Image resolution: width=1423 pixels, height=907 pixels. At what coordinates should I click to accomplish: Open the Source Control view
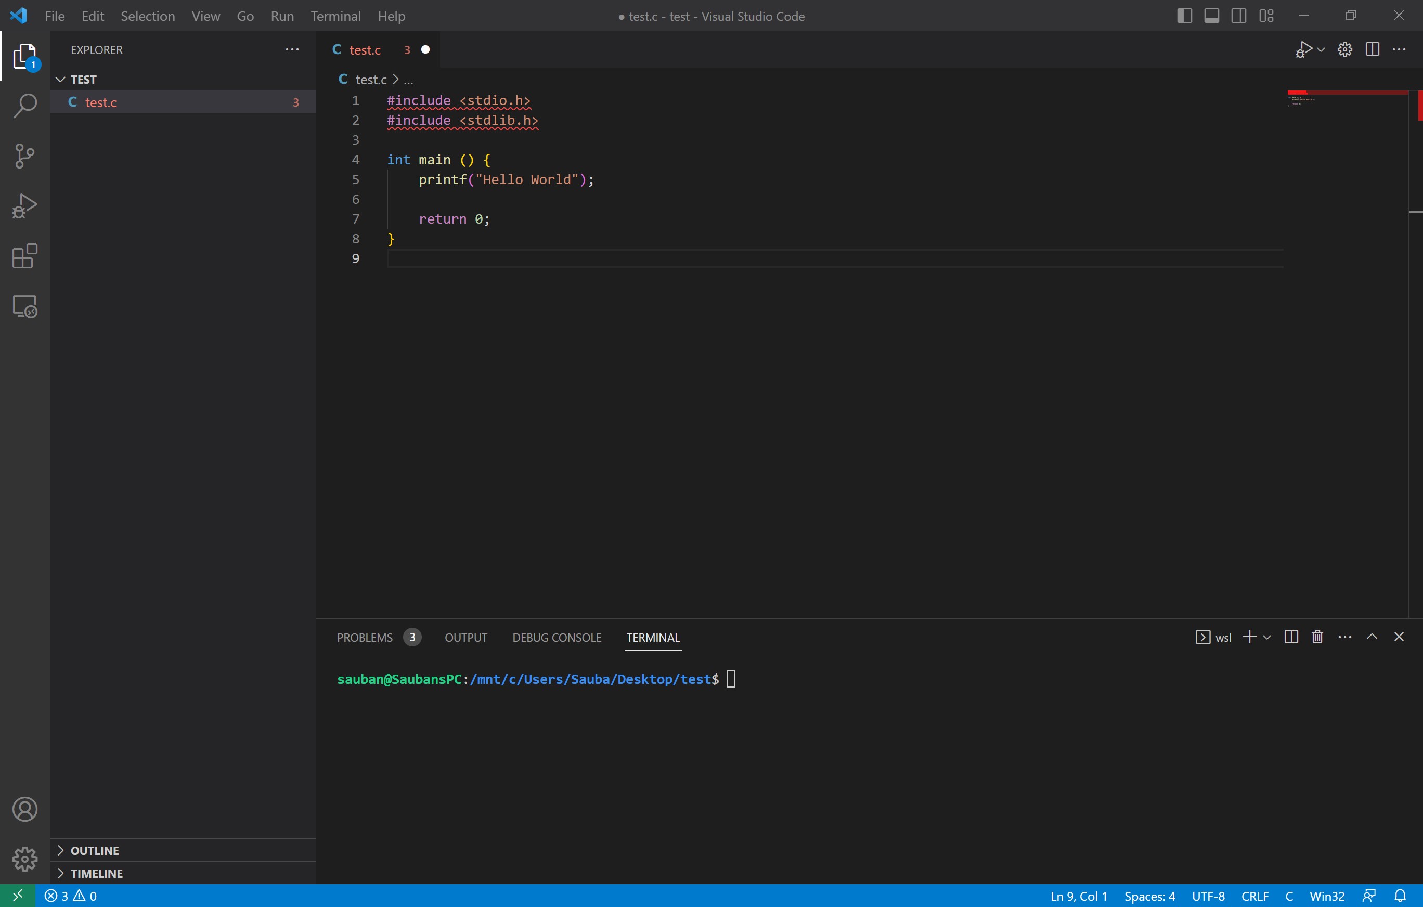(x=25, y=156)
